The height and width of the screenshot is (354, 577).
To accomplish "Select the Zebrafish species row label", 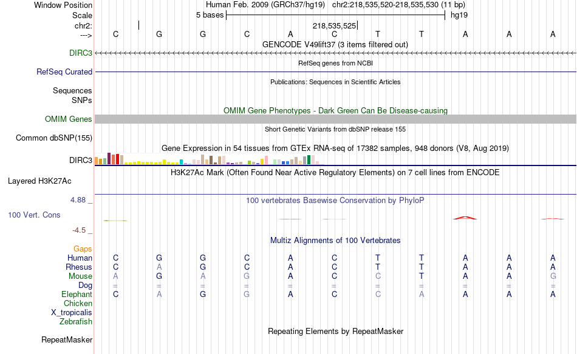I will pos(76,321).
